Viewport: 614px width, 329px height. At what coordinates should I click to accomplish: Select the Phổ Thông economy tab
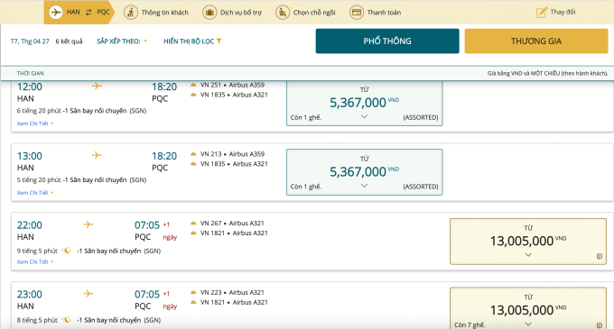tap(387, 41)
